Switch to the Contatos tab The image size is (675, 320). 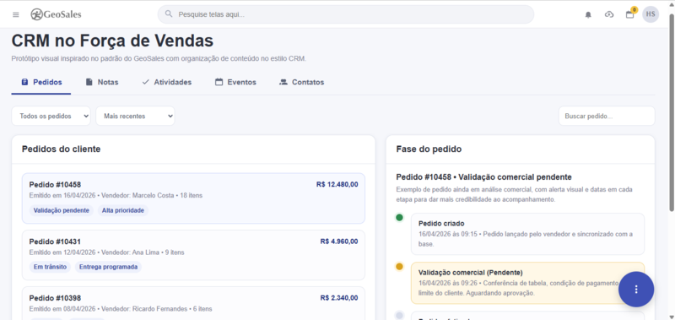click(x=301, y=82)
